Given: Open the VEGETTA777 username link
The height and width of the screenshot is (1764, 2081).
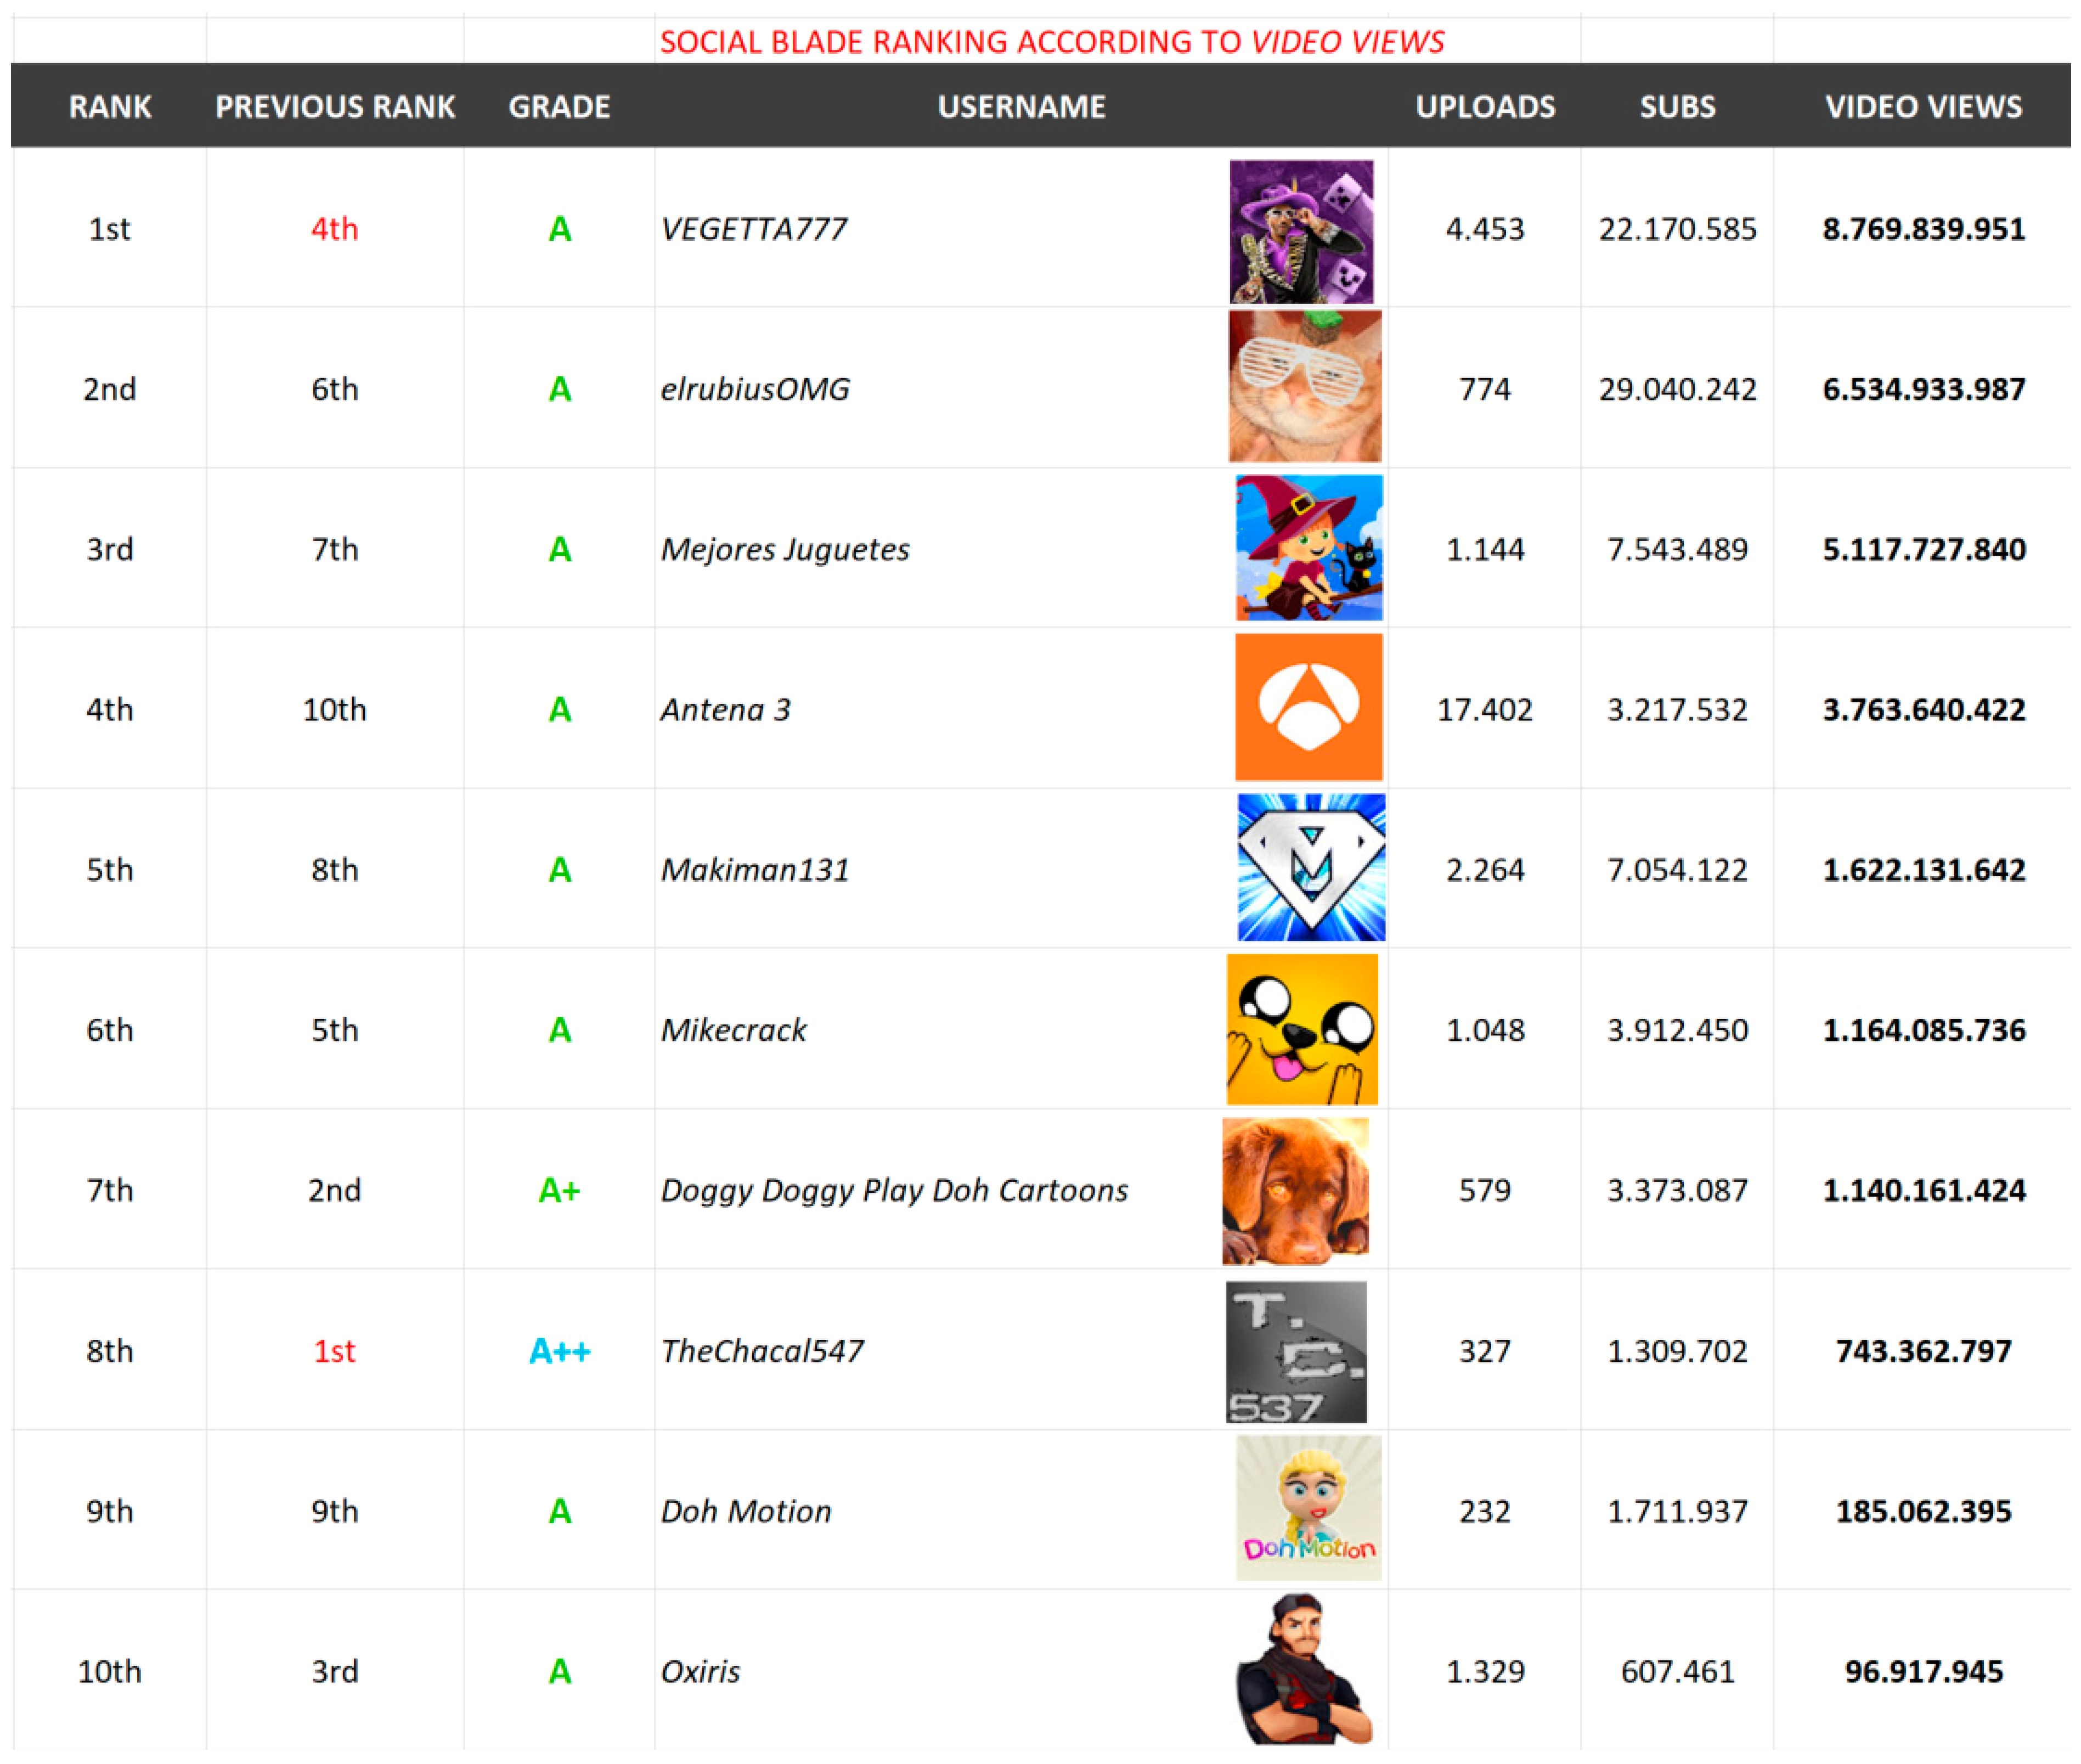Looking at the screenshot, I should [753, 229].
